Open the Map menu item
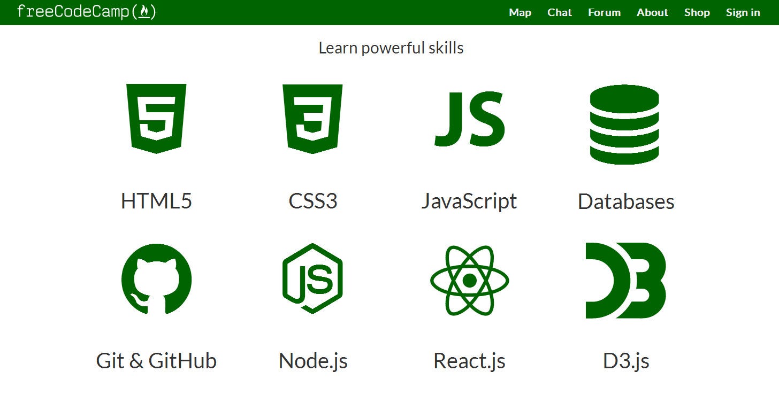This screenshot has width=779, height=395. pyautogui.click(x=520, y=12)
